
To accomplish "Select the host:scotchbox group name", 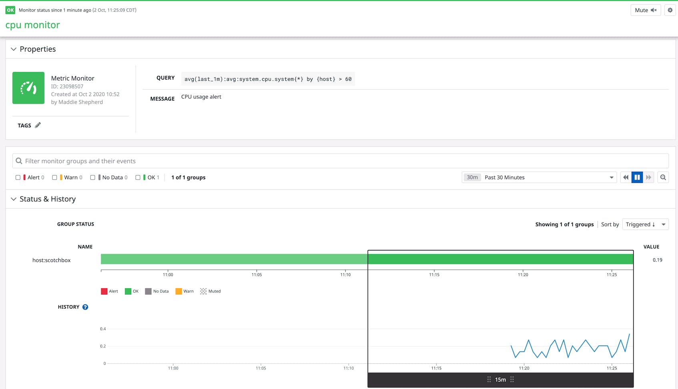I will point(51,260).
